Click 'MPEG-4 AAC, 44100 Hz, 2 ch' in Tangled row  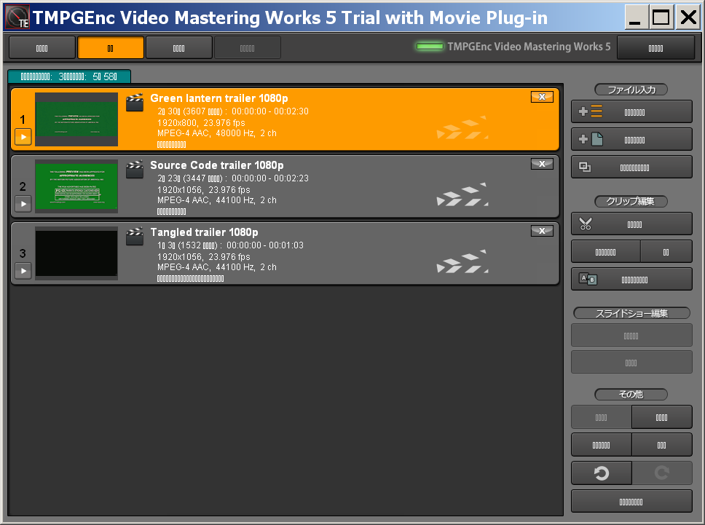coord(217,267)
